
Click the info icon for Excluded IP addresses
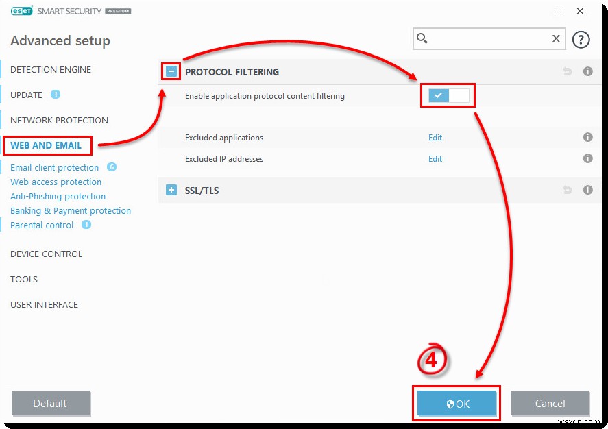tap(587, 158)
